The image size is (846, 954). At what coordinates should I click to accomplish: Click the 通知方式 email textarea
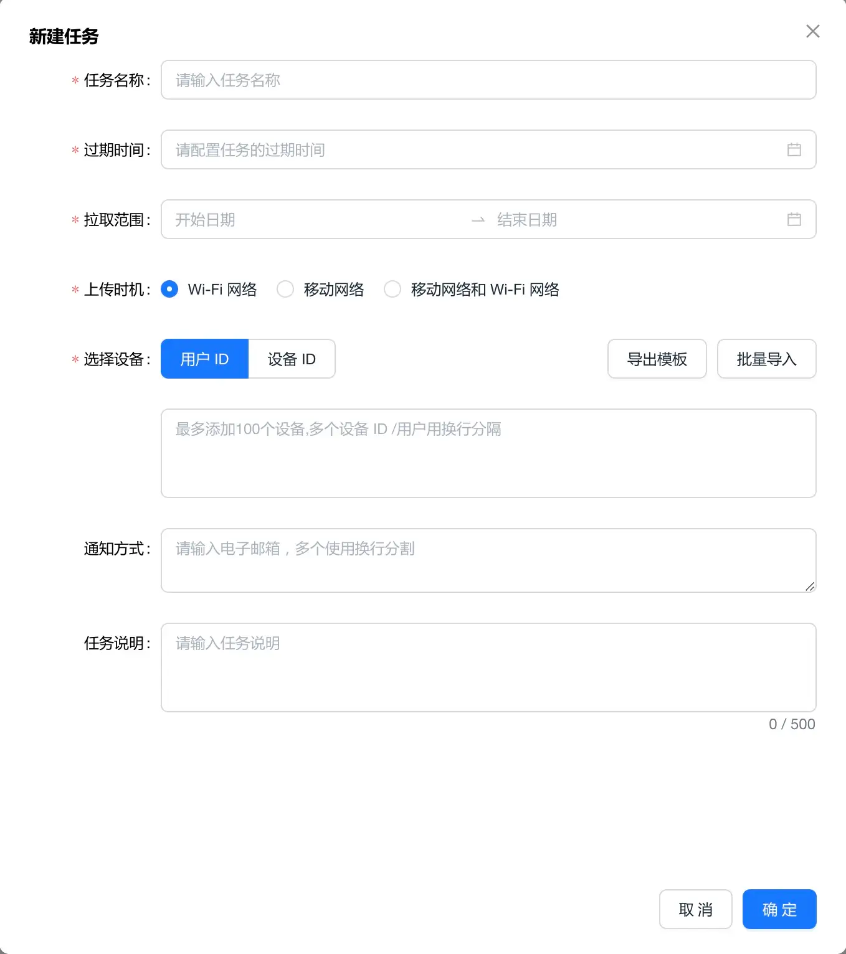tap(488, 560)
